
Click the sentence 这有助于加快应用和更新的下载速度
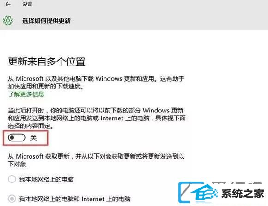(96, 82)
